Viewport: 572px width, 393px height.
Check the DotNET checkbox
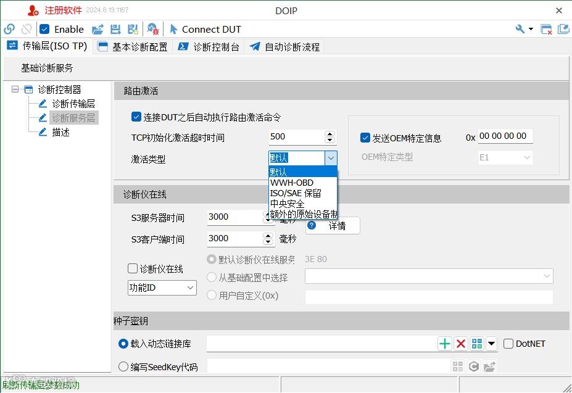(508, 344)
